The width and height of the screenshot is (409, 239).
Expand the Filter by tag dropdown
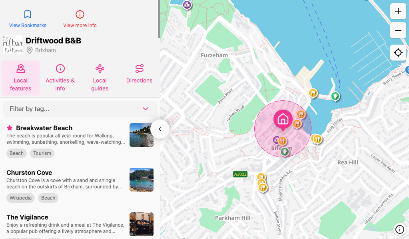146,108
